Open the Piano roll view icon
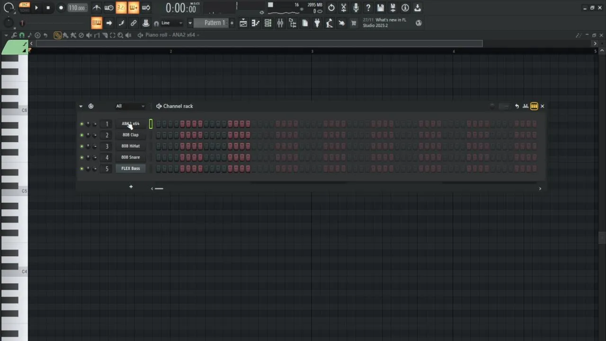606x341 pixels. point(256,23)
